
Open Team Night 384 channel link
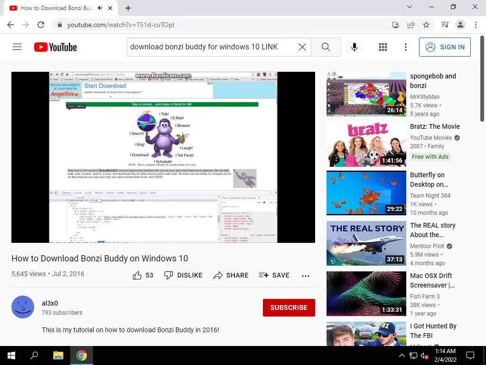[430, 195]
